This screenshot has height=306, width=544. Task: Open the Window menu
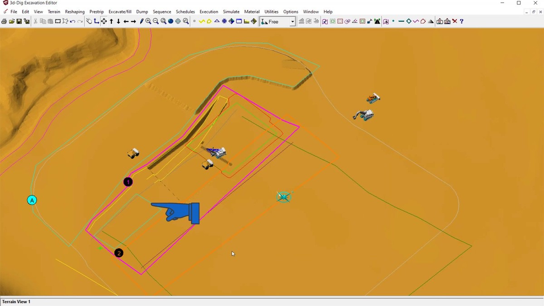tap(311, 12)
